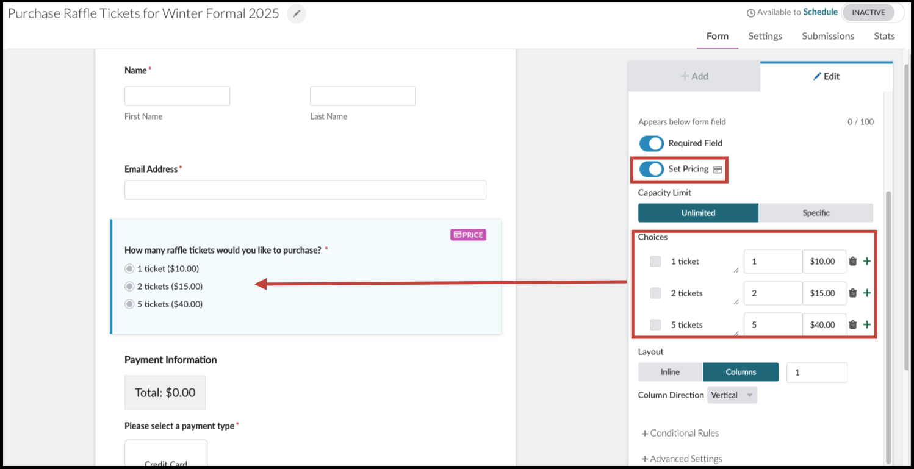This screenshot has height=469, width=914.
Task: Turn off the Set Pricing switch
Action: tap(651, 169)
